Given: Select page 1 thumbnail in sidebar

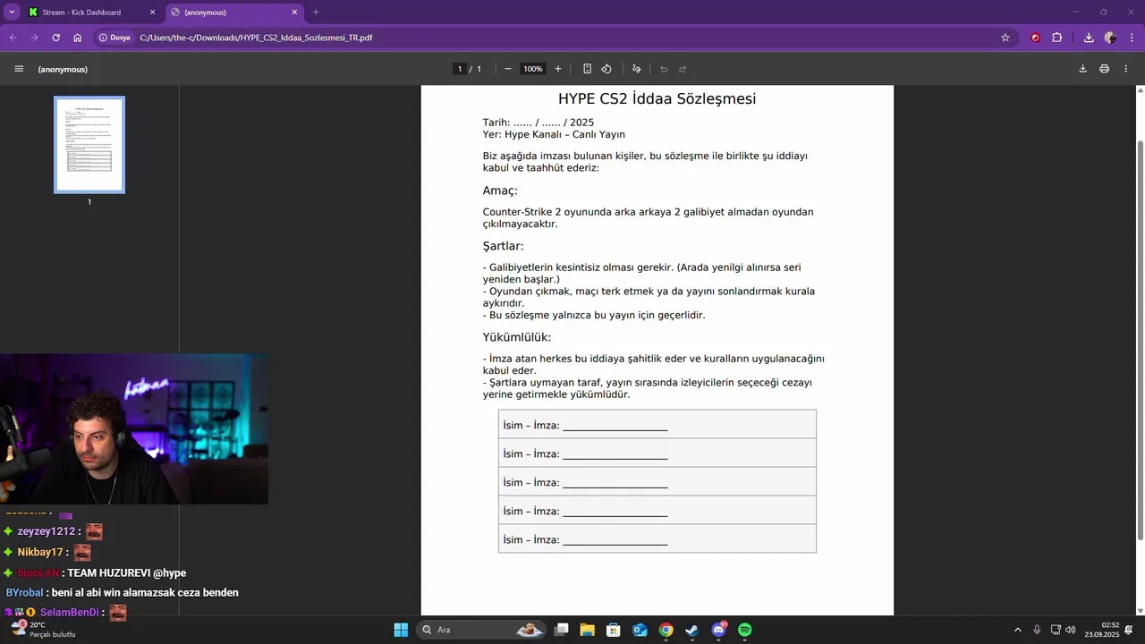Looking at the screenshot, I should click(x=89, y=145).
